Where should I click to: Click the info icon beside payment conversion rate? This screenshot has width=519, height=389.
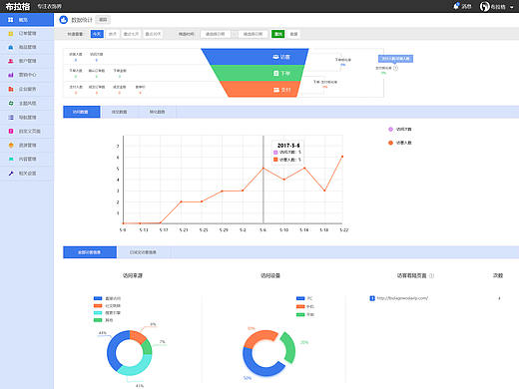click(x=395, y=68)
